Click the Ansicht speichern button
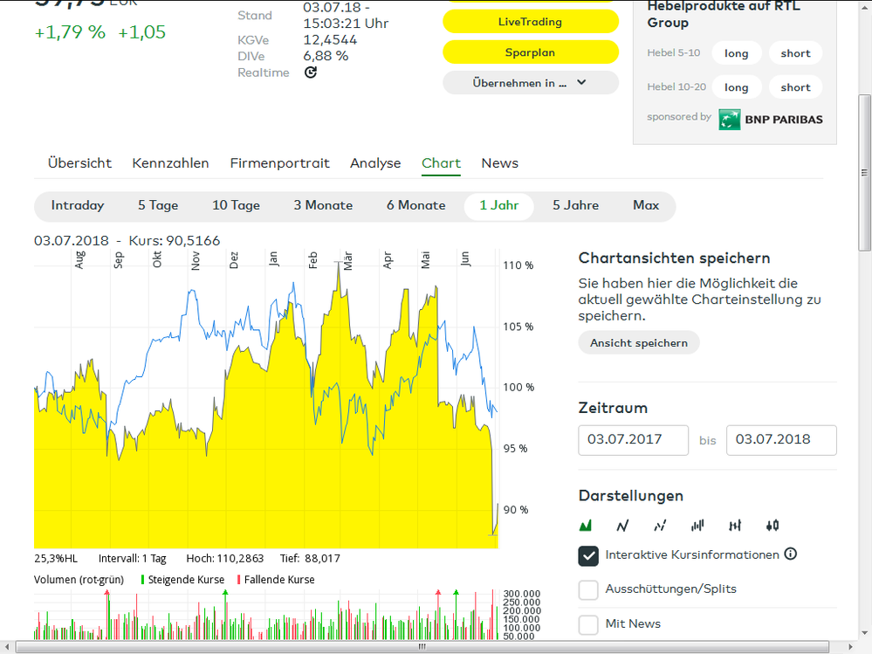 coord(638,341)
